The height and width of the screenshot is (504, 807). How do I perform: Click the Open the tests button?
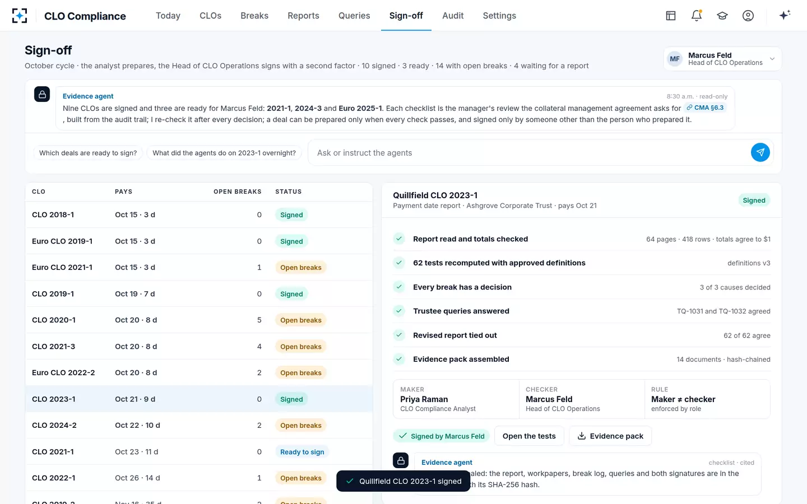(x=529, y=436)
